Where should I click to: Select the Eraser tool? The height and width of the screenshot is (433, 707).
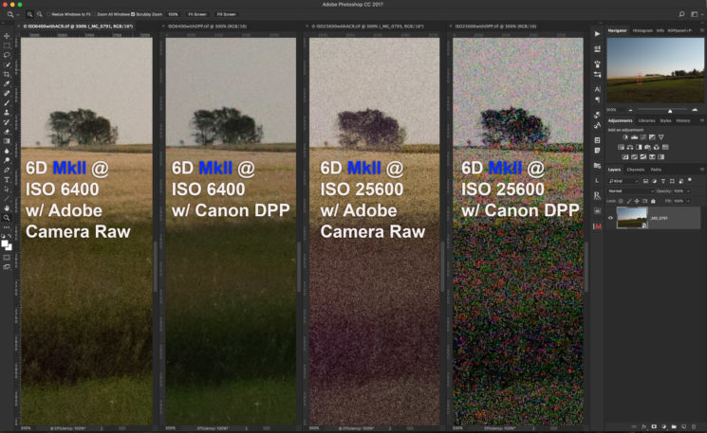pyautogui.click(x=7, y=132)
